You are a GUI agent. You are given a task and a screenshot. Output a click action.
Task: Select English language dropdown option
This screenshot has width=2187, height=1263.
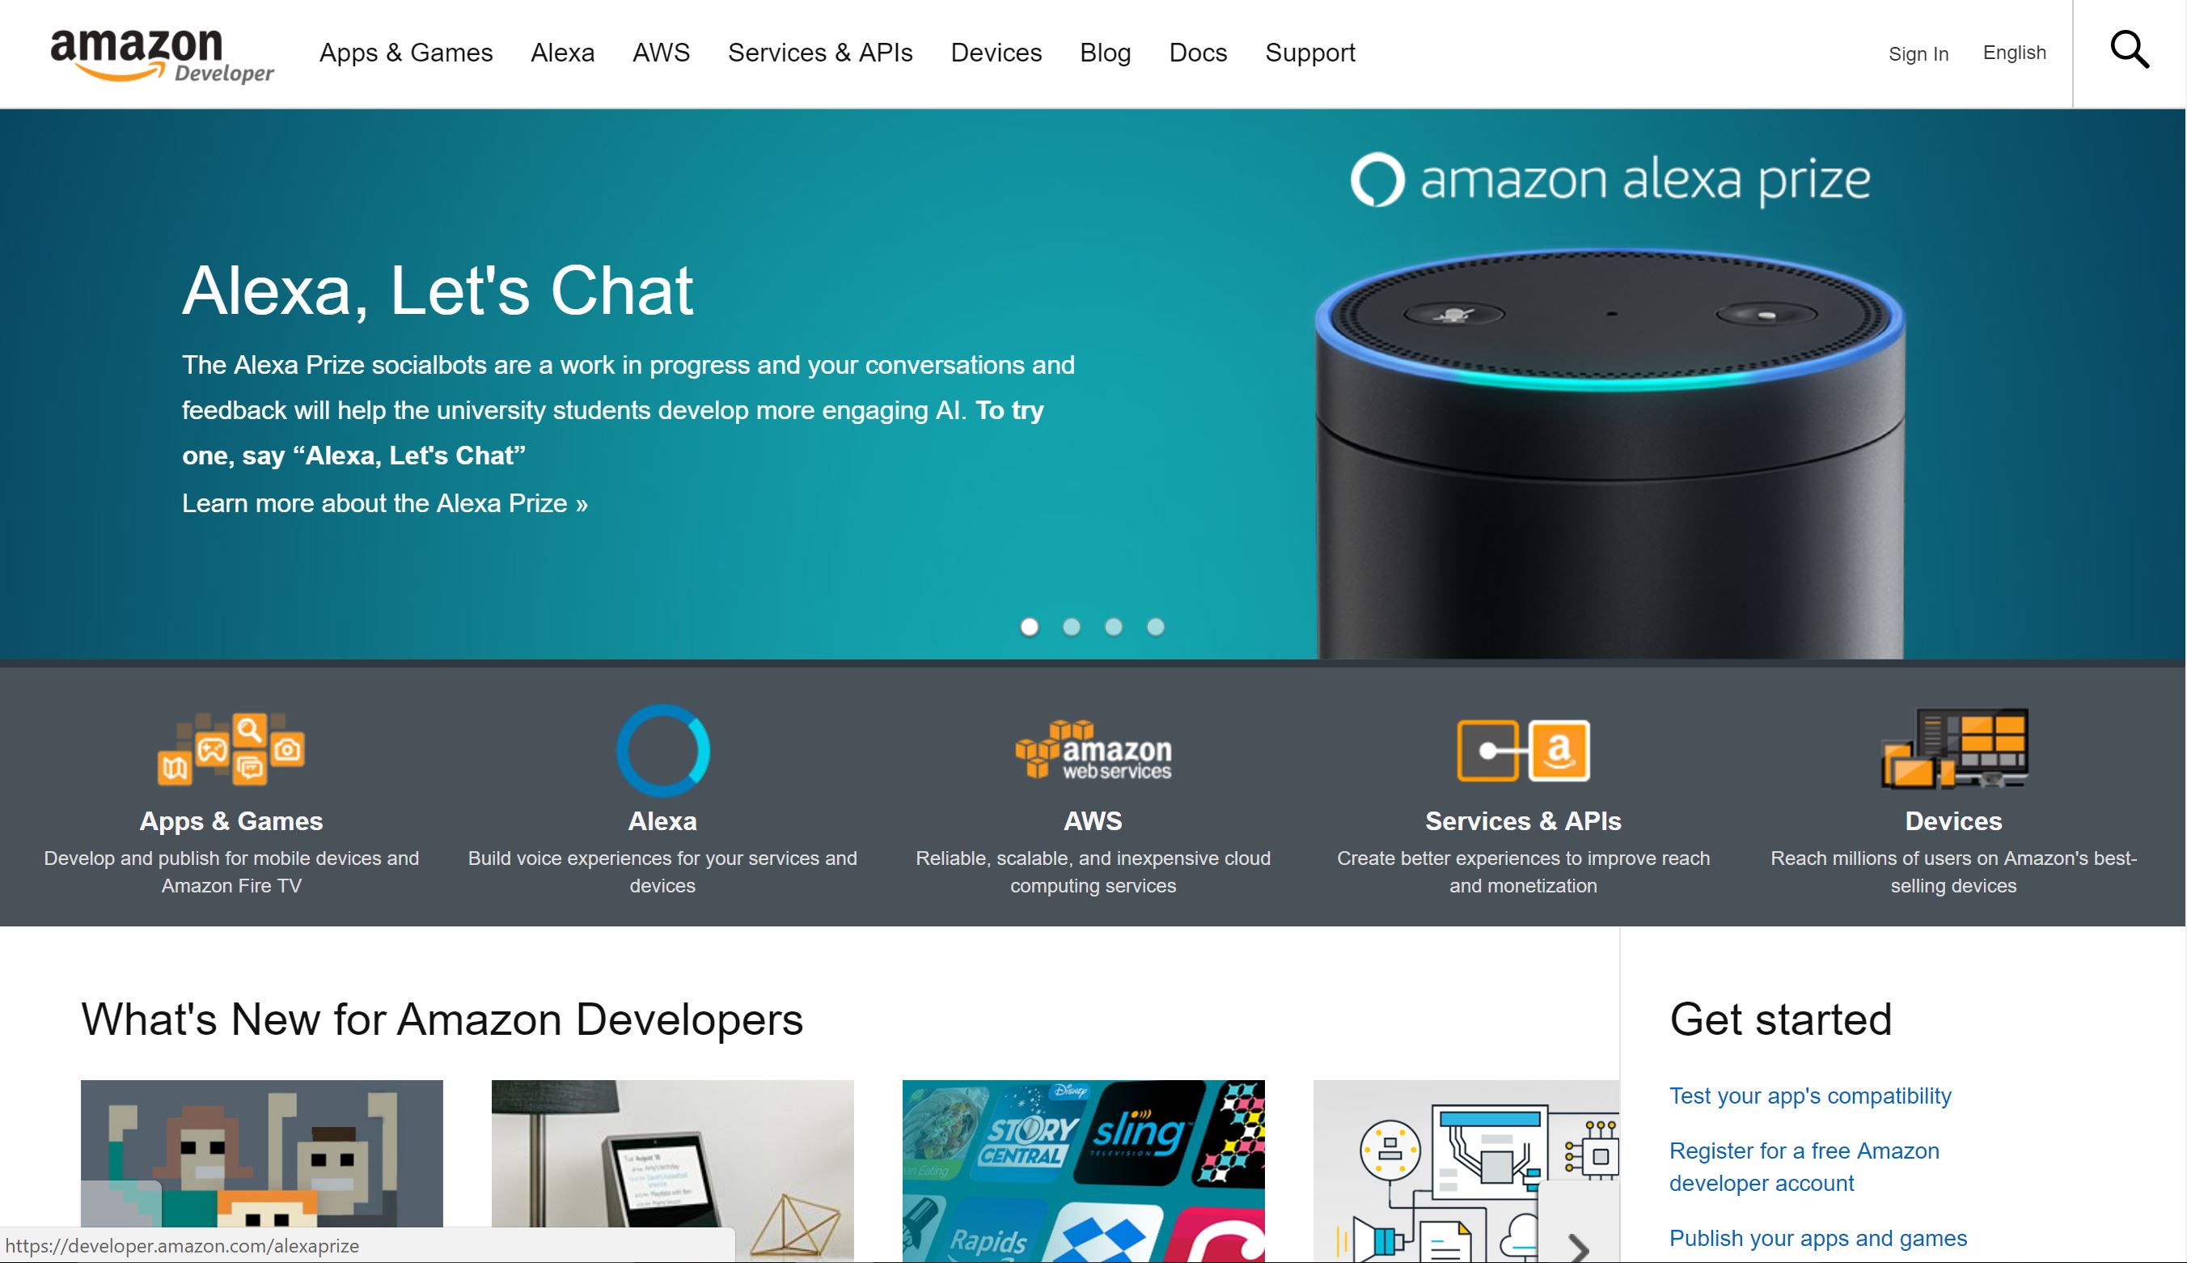point(2012,53)
